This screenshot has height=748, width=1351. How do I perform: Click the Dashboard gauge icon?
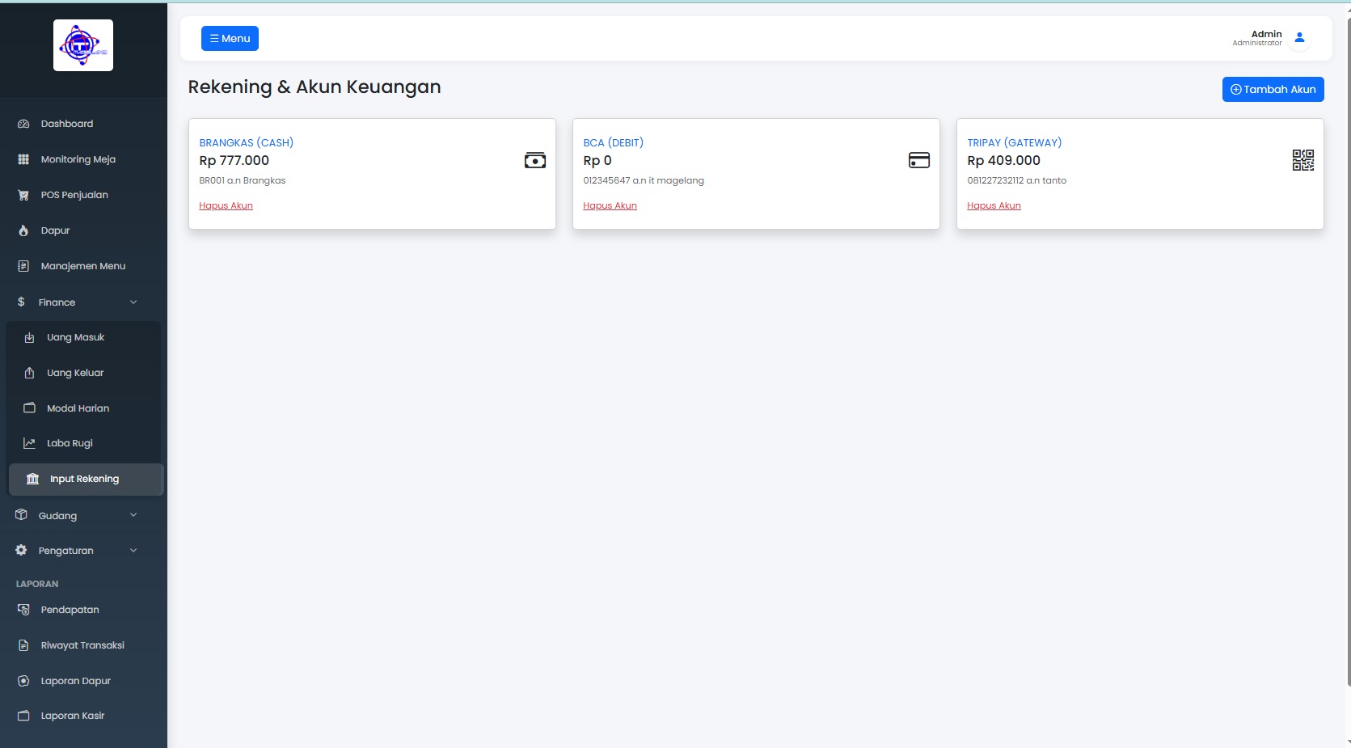coord(23,124)
